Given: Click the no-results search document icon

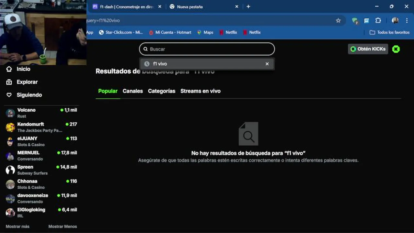Looking at the screenshot, I should point(248,134).
